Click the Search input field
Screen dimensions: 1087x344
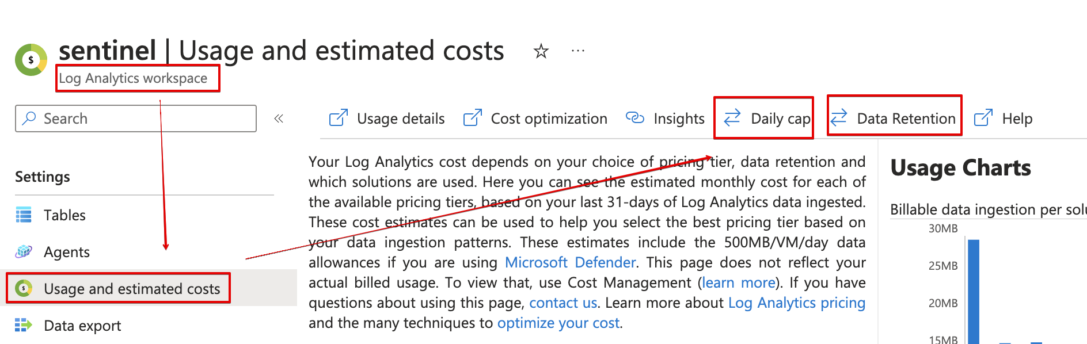pyautogui.click(x=136, y=119)
